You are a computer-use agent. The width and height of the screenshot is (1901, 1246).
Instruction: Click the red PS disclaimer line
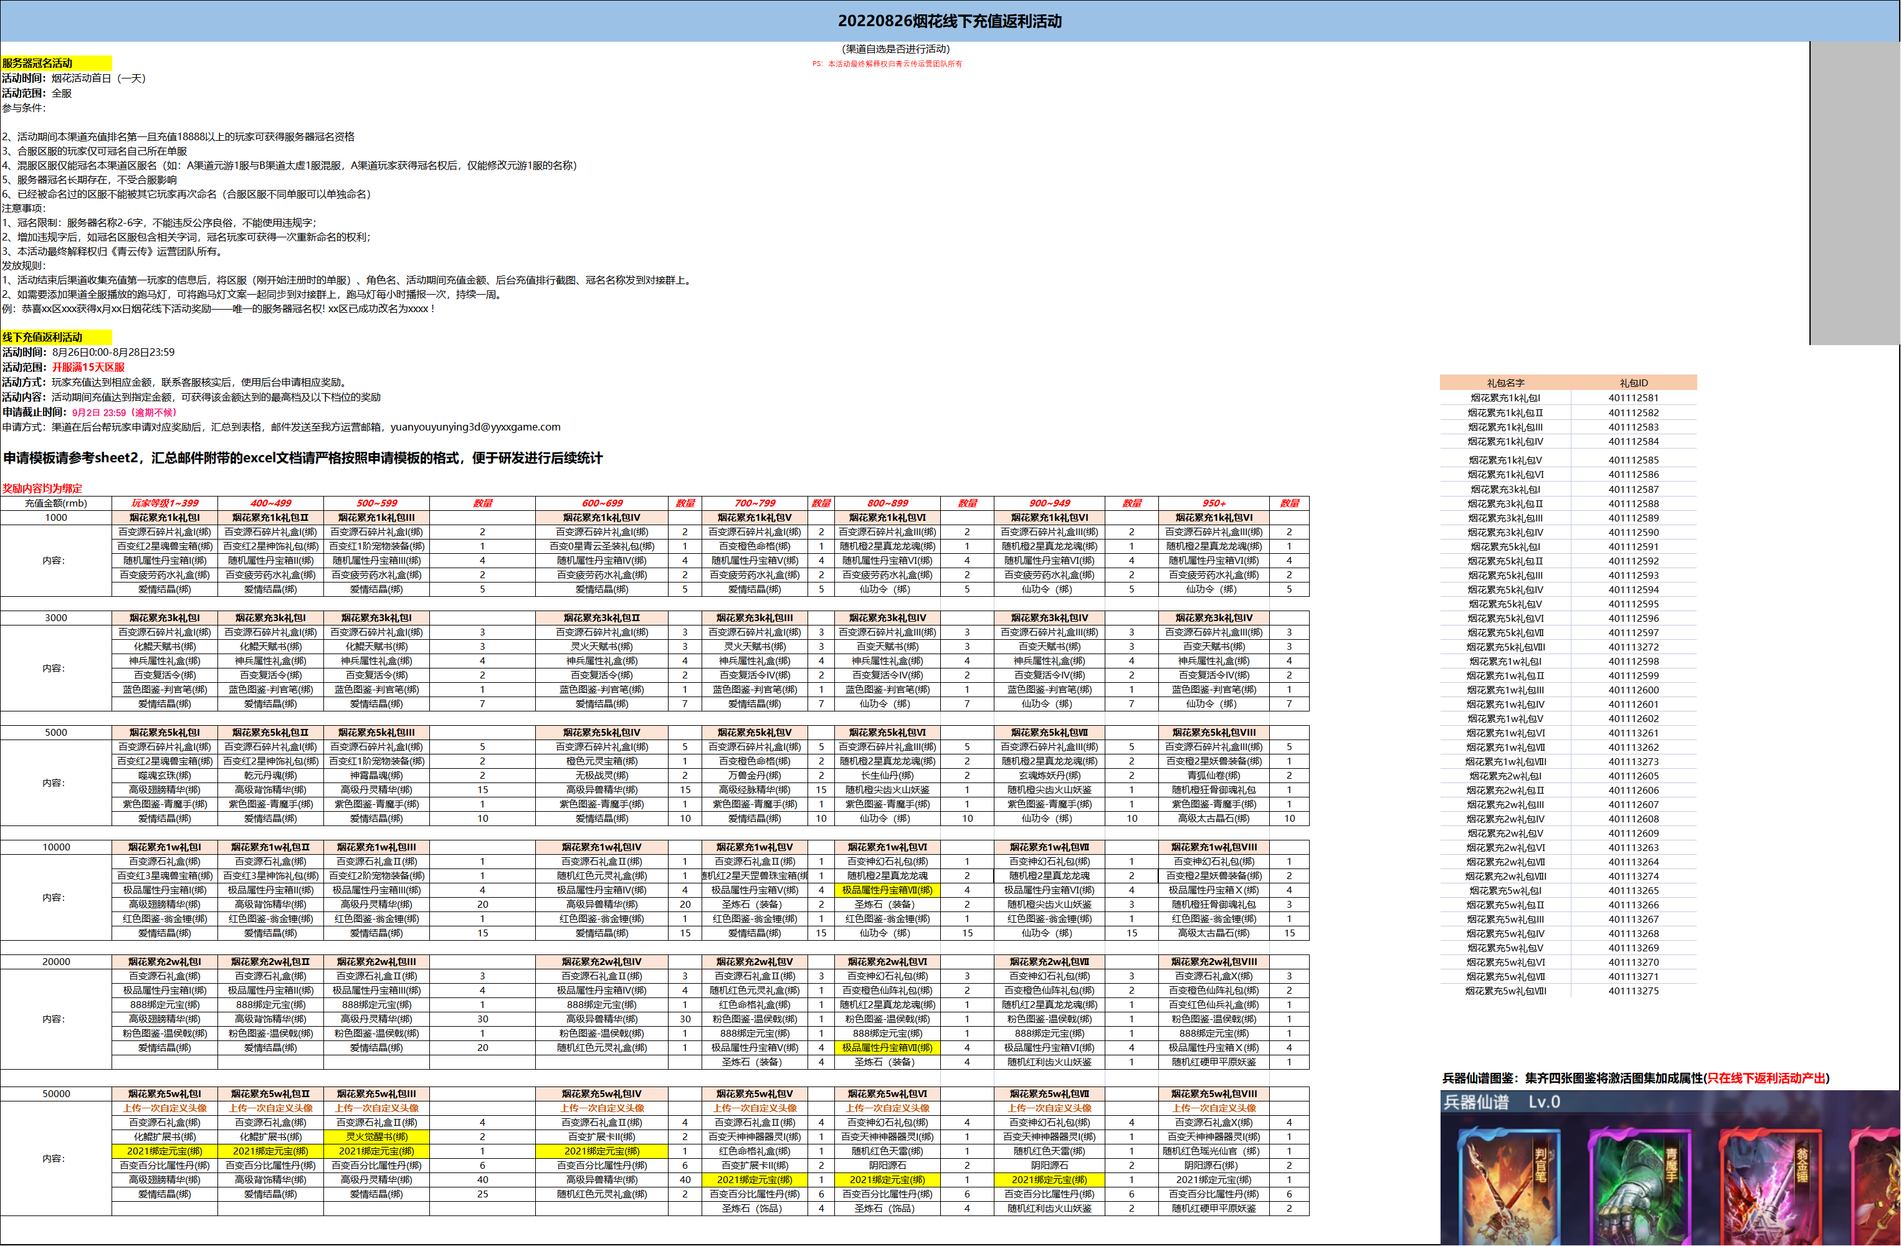click(x=887, y=64)
